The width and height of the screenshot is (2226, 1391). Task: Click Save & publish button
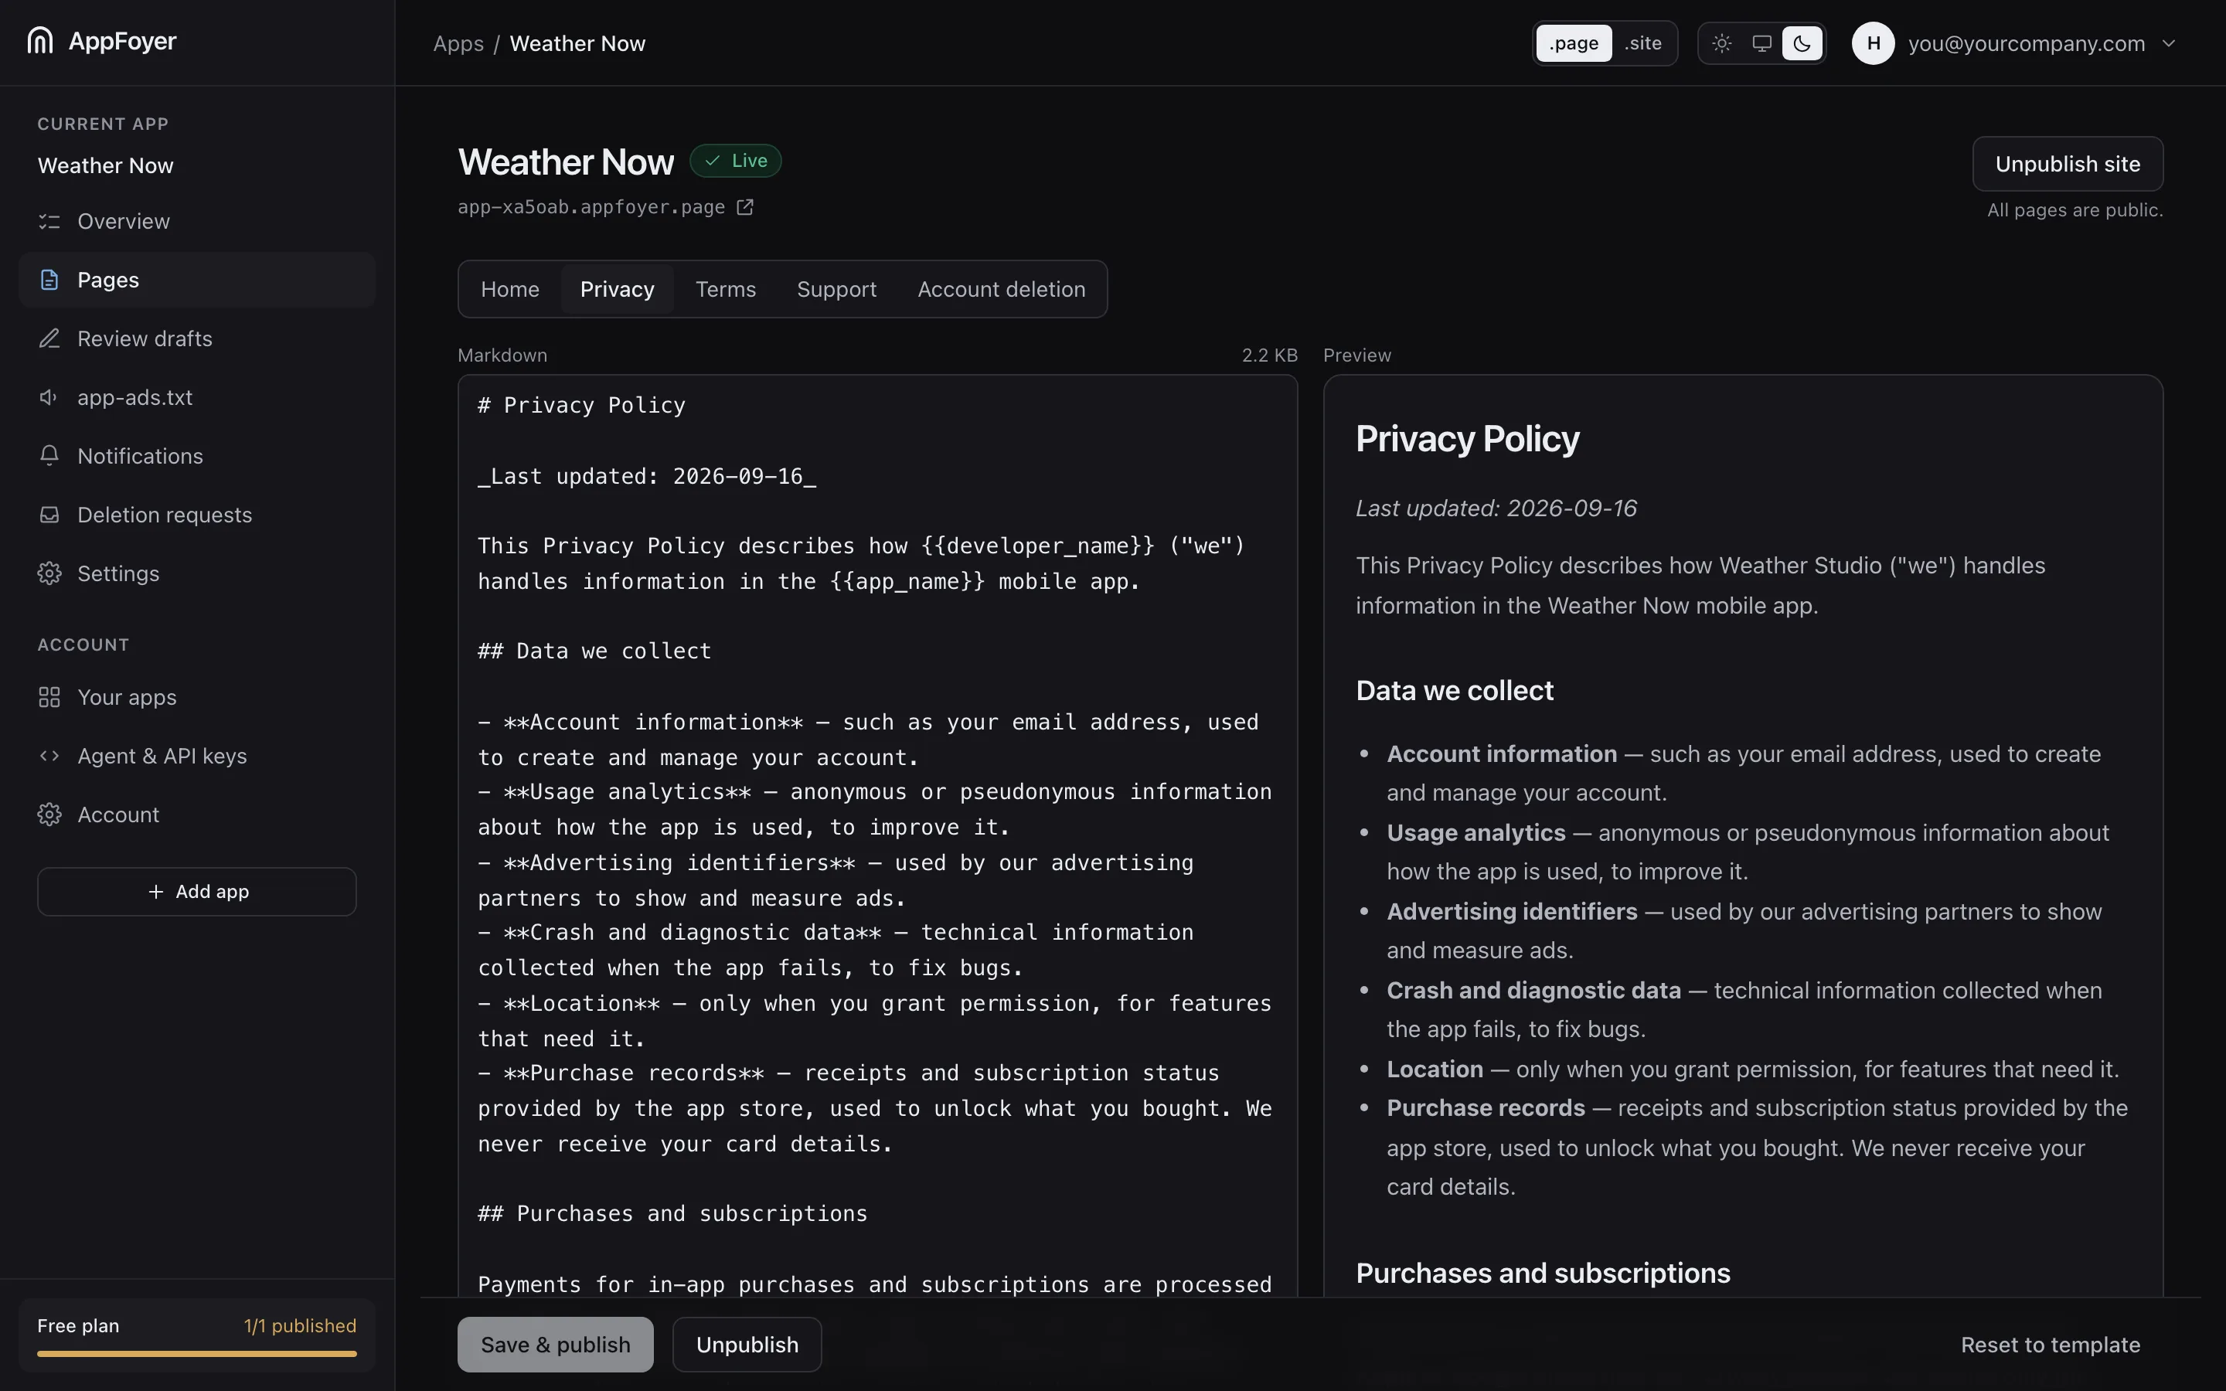coord(556,1344)
